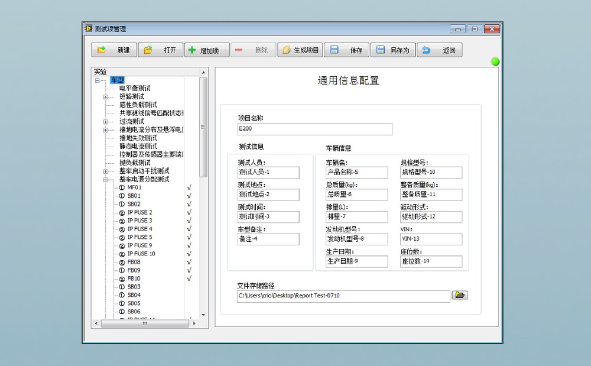Expand the 短路测试 tree node
This screenshot has width=591, height=366.
click(106, 97)
